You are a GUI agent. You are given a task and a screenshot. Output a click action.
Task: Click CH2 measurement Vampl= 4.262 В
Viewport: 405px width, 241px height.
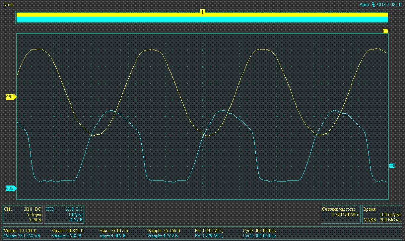pos(162,236)
